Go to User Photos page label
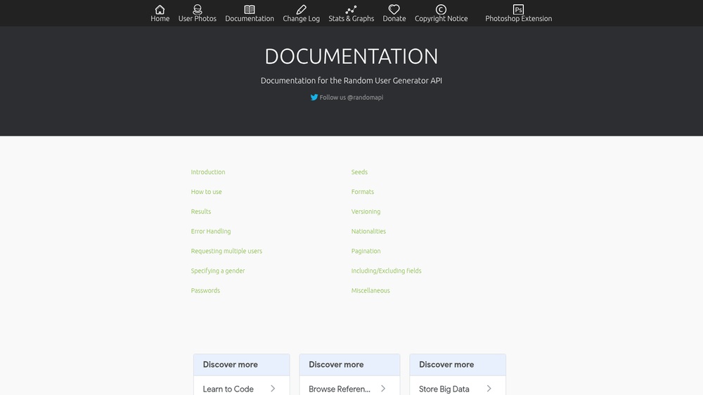This screenshot has height=395, width=703. [198, 18]
